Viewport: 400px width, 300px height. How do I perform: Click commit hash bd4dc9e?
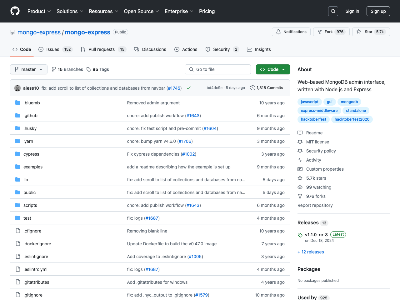click(x=214, y=88)
